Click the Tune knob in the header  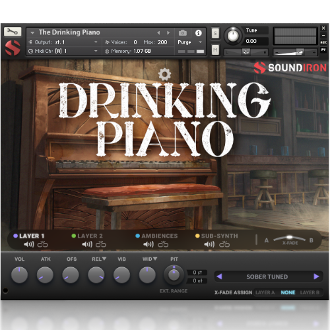(233, 36)
